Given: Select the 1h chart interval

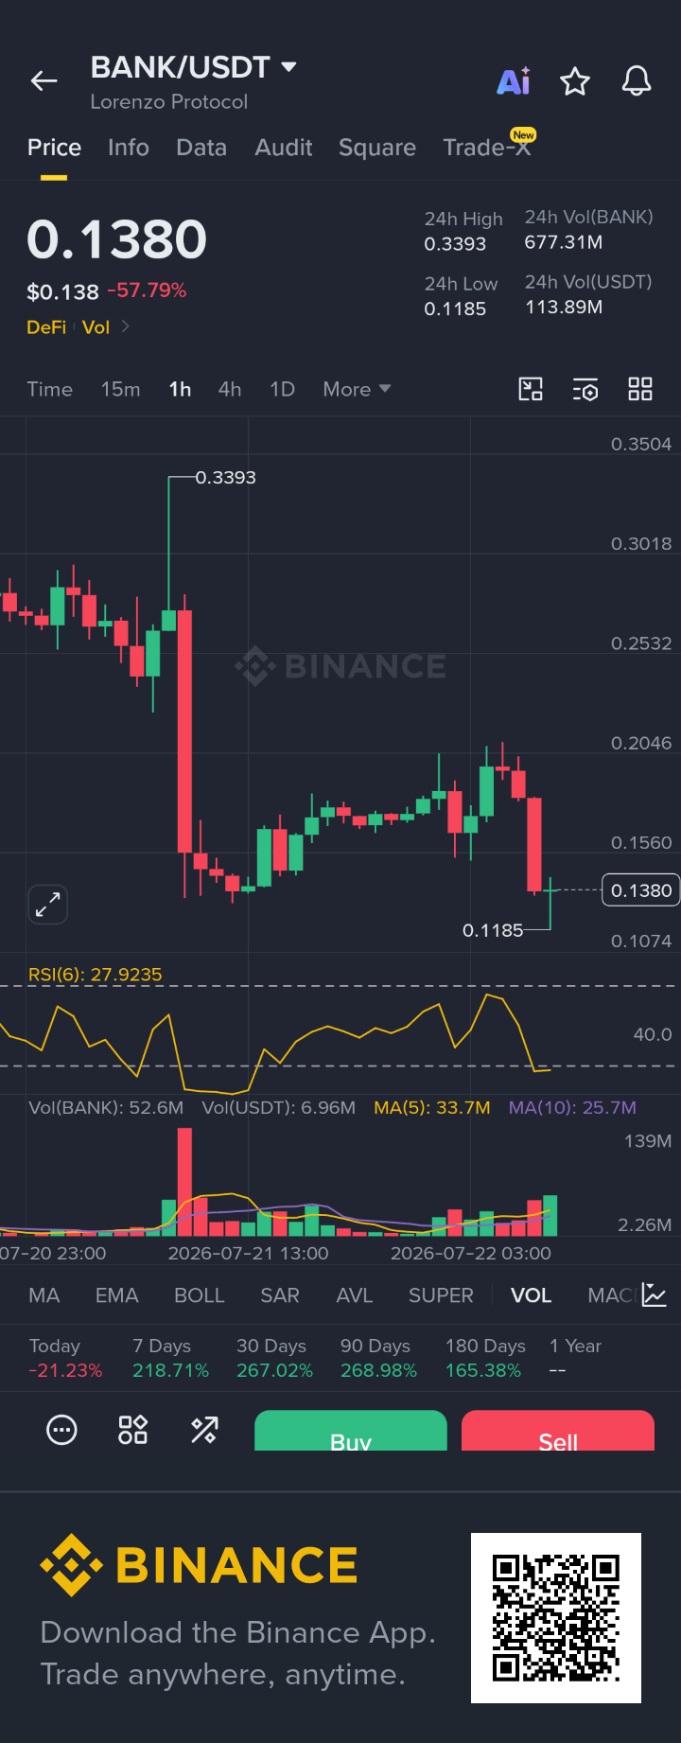Looking at the screenshot, I should 180,389.
